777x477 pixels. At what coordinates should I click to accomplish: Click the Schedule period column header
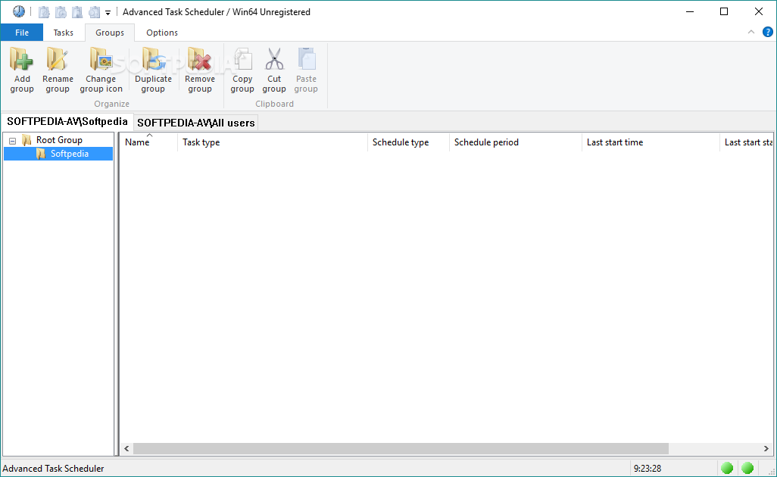pos(516,142)
